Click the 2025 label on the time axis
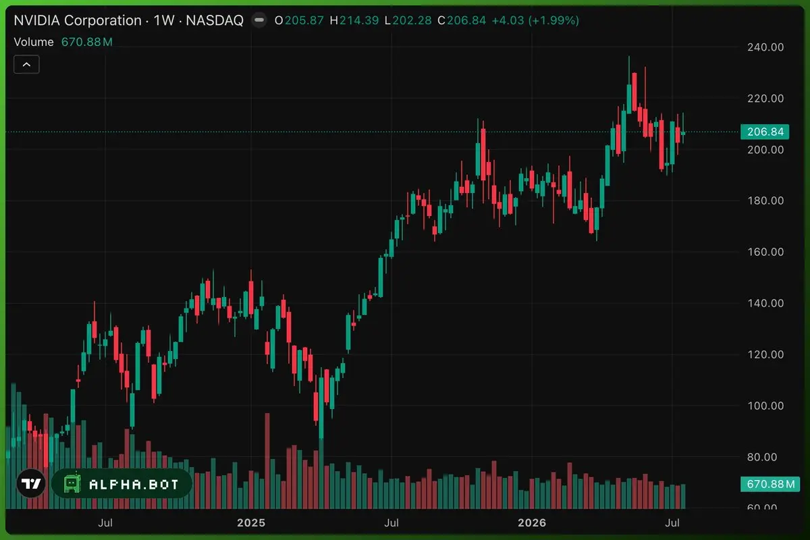The width and height of the screenshot is (810, 540). click(251, 522)
